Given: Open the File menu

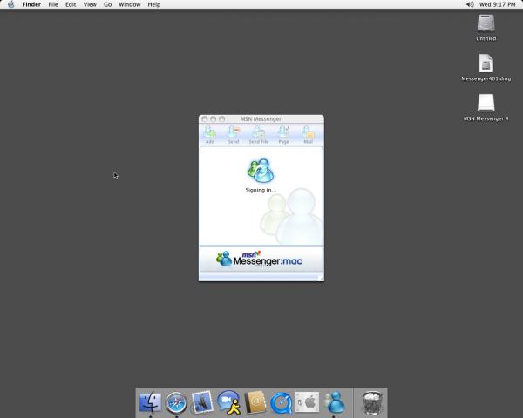Looking at the screenshot, I should pos(53,4).
